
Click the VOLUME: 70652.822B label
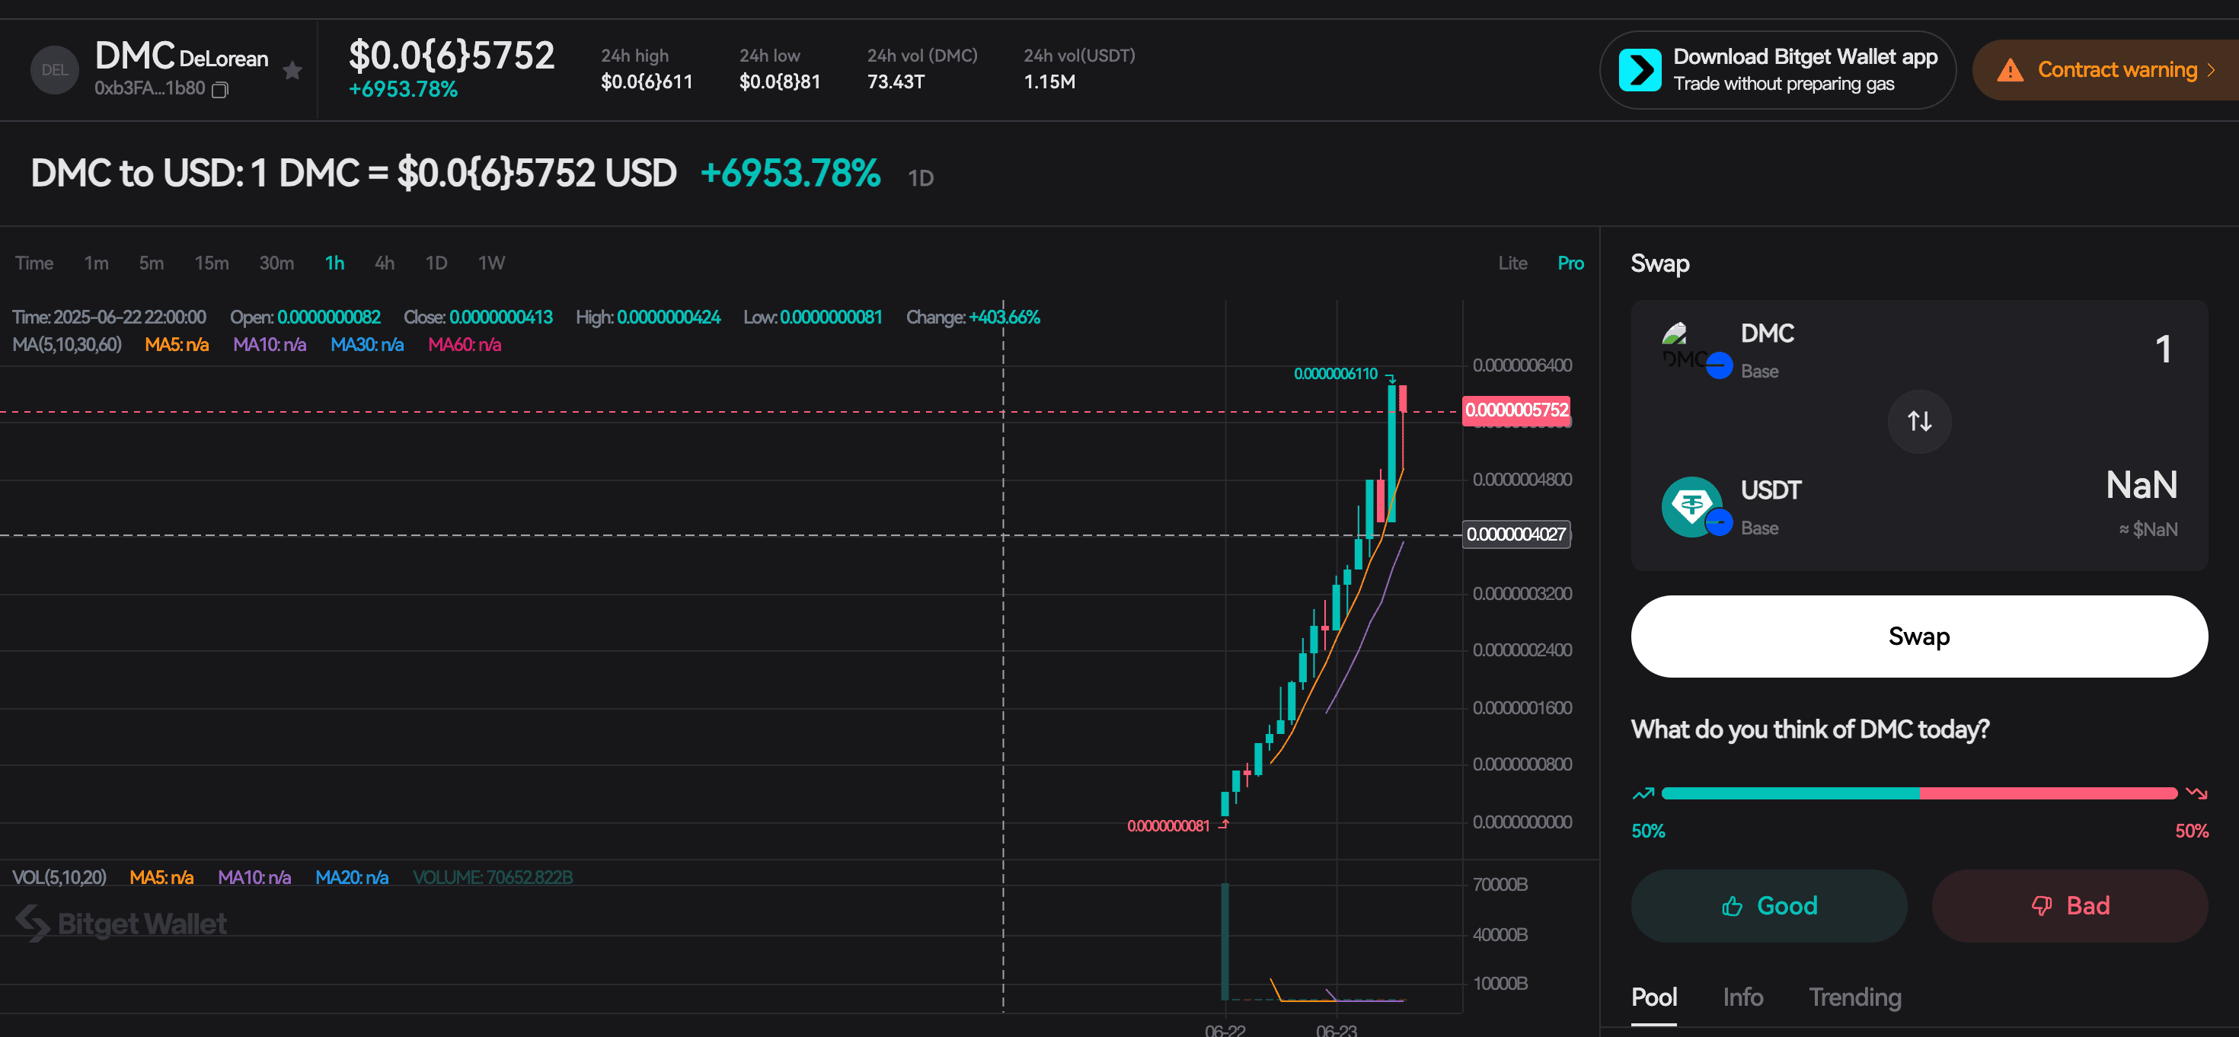pos(492,878)
